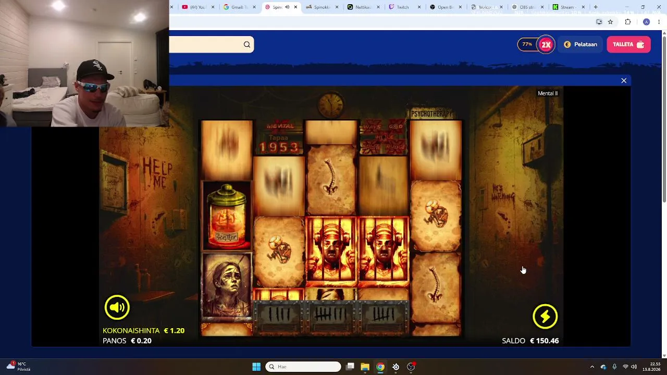Open the weather widget showing 16°C
Viewport: 667px width, 375px height.
click(x=18, y=367)
